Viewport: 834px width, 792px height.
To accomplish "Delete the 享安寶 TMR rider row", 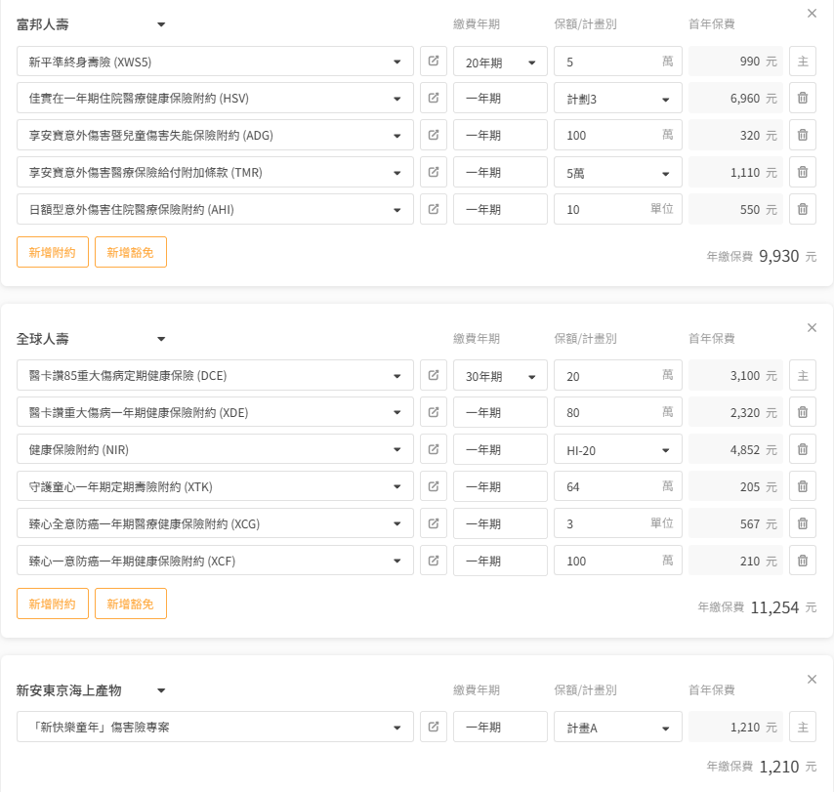I will pos(802,173).
